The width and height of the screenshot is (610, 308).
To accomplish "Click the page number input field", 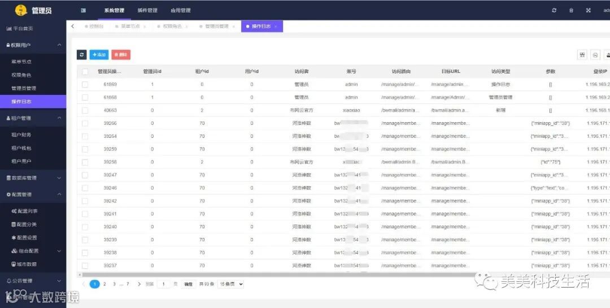I will tap(163, 284).
